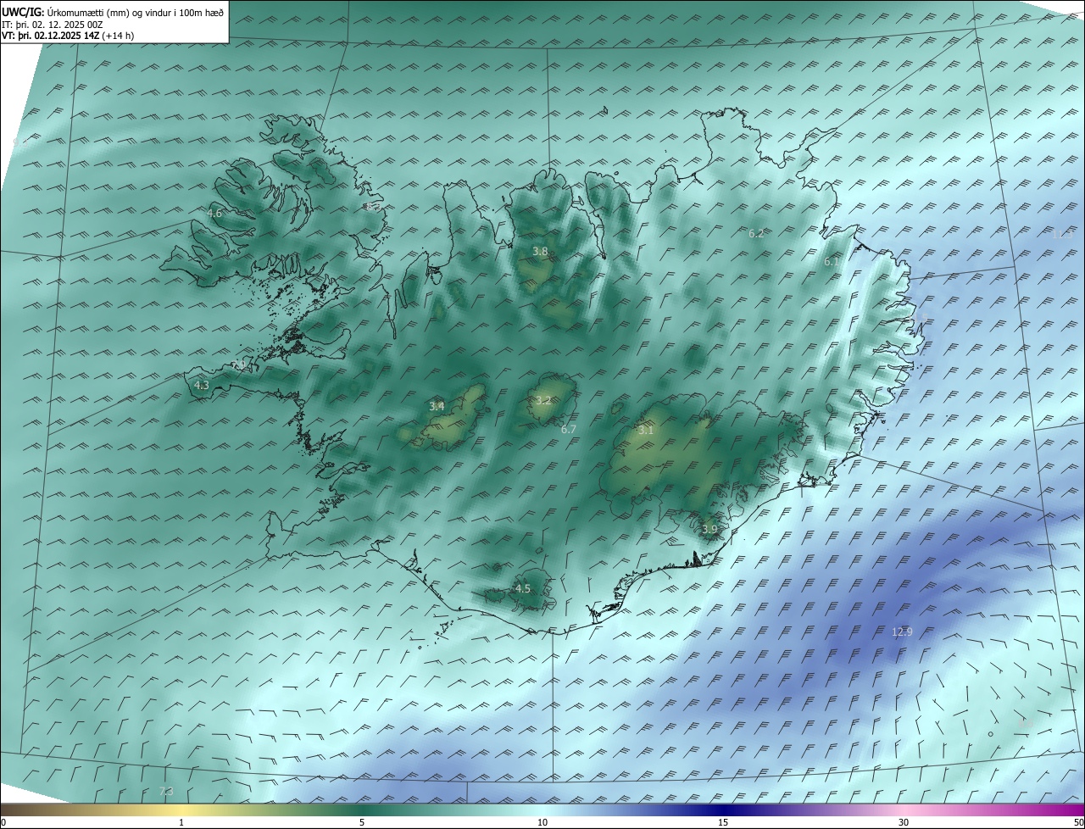
Task: Click the 1 tick on the color scale
Action: coord(181,822)
